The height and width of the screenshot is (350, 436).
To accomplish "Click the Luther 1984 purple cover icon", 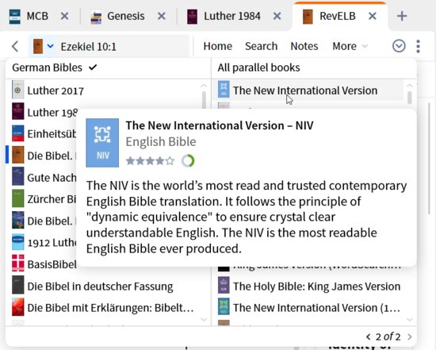I will pyautogui.click(x=18, y=111).
